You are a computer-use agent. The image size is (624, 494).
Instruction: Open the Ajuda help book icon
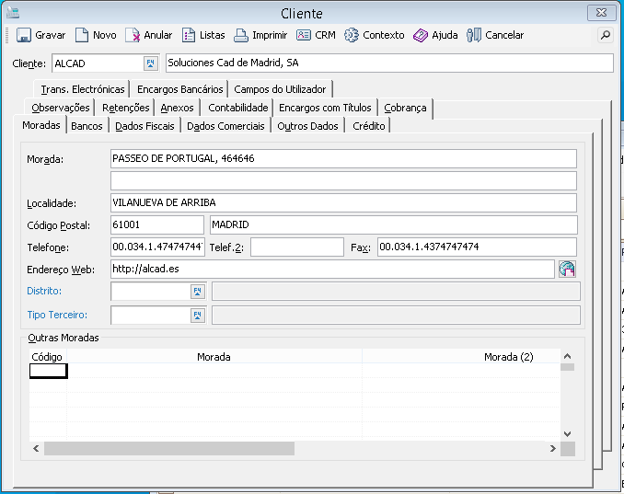[x=421, y=35]
